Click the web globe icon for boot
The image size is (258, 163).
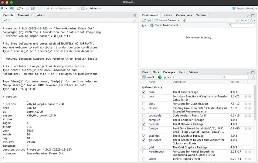(x=246, y=96)
